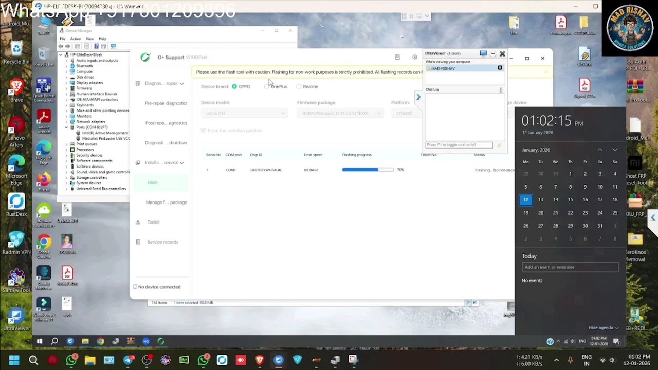Open Brave icon in bottom taskbar

(x=260, y=360)
